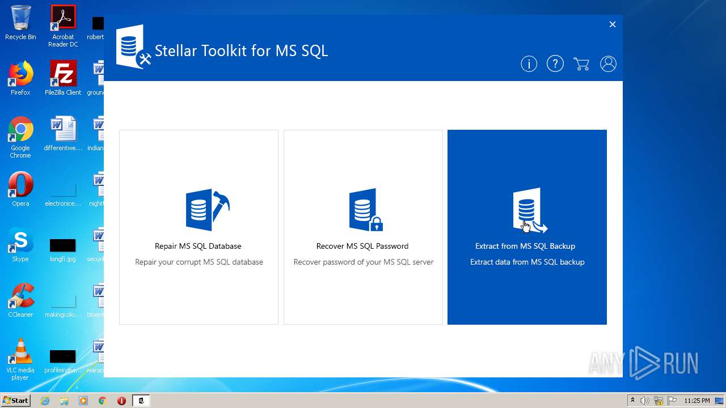Image resolution: width=726 pixels, height=408 pixels.
Task: Open the Recycle Bin desktop icon
Action: point(20,23)
